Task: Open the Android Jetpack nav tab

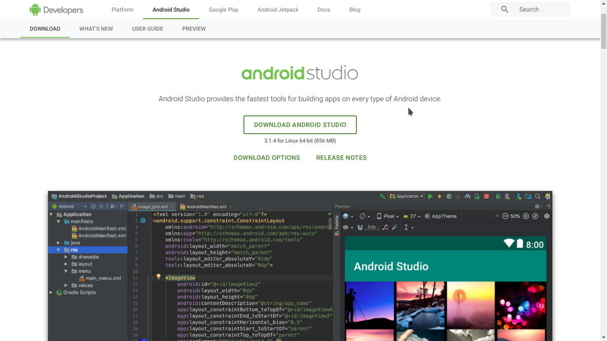Action: click(x=278, y=10)
